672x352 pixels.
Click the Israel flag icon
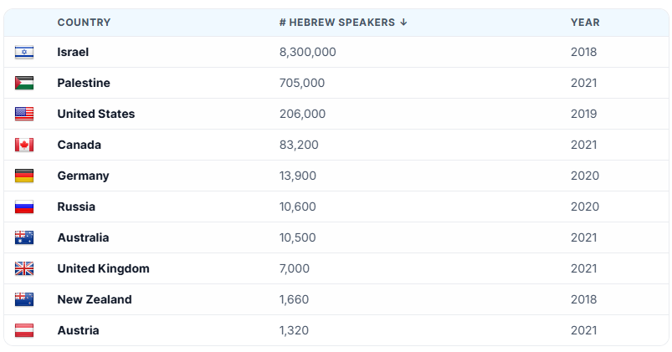click(x=24, y=52)
